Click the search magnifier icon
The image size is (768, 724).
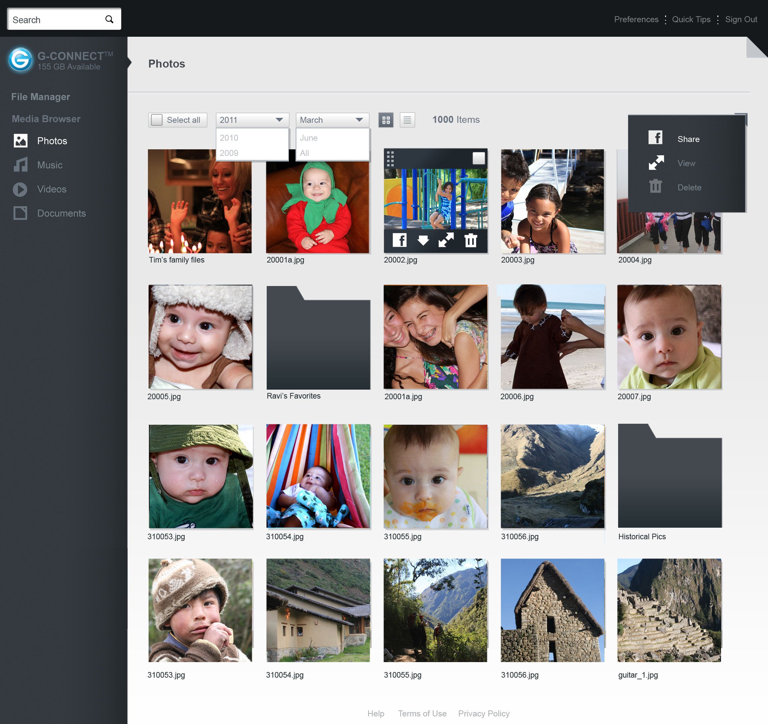tap(109, 19)
